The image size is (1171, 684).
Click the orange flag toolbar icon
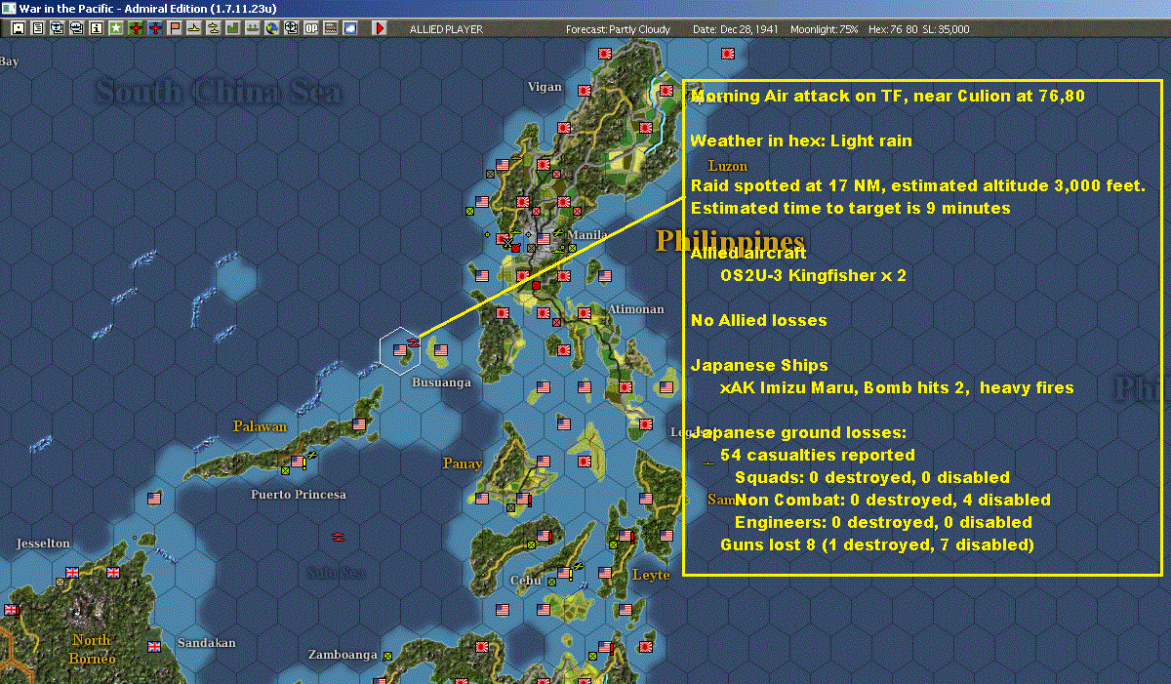tap(175, 28)
